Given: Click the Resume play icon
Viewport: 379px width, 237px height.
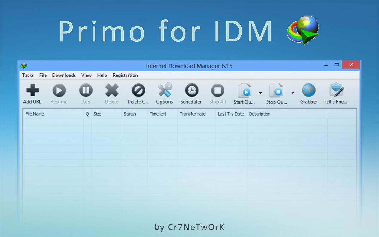Looking at the screenshot, I should (x=59, y=90).
